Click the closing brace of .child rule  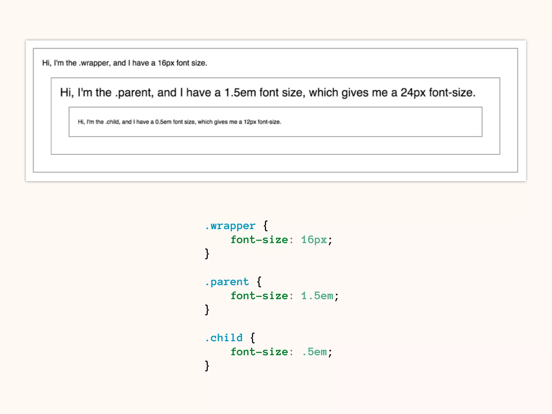click(207, 366)
